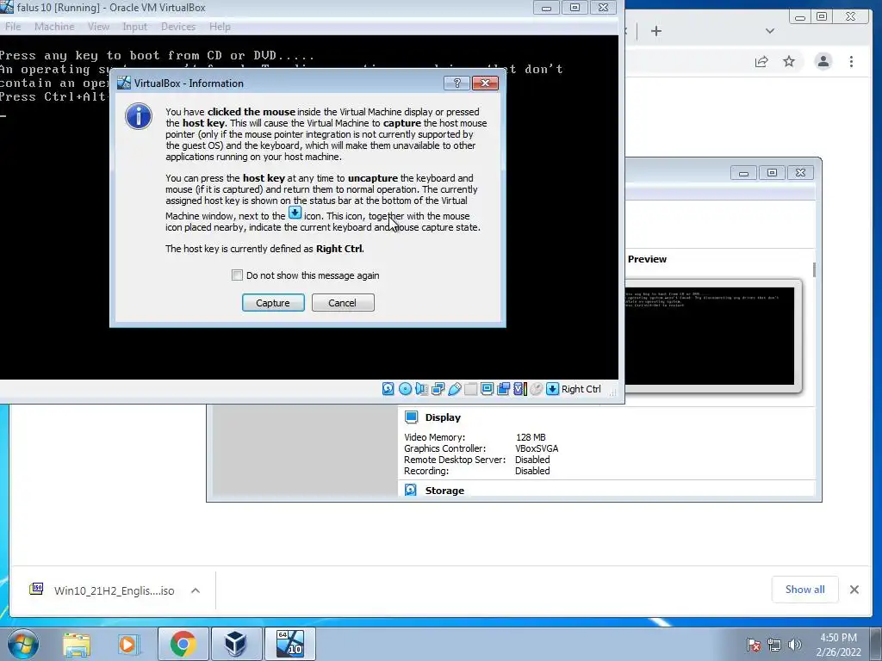Open the Windows Start menu
882x661 pixels.
point(23,644)
